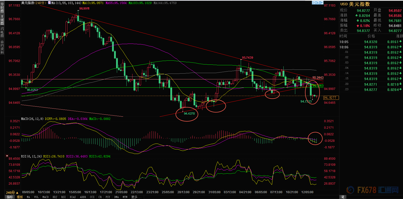Click the 94.8277 current price label on axis
Viewport: 403px width, 199px height.
click(x=331, y=98)
